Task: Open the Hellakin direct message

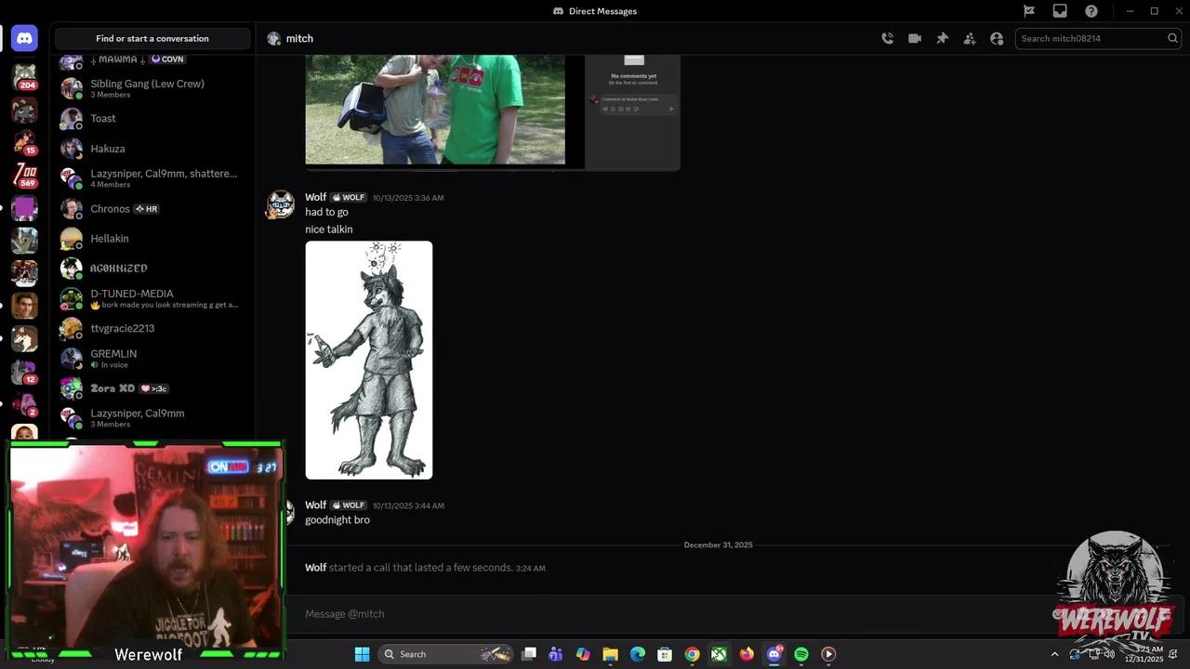Action: [152, 239]
